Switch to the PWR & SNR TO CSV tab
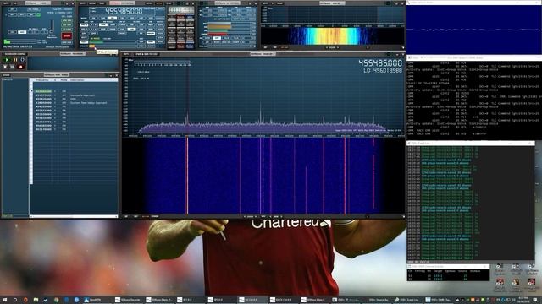The image size is (542, 304). click(x=147, y=54)
